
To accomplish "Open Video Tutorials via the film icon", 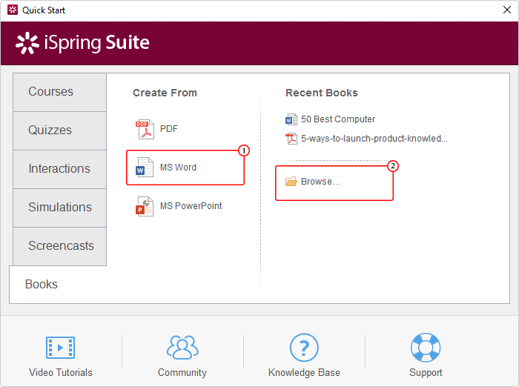I will 60,348.
